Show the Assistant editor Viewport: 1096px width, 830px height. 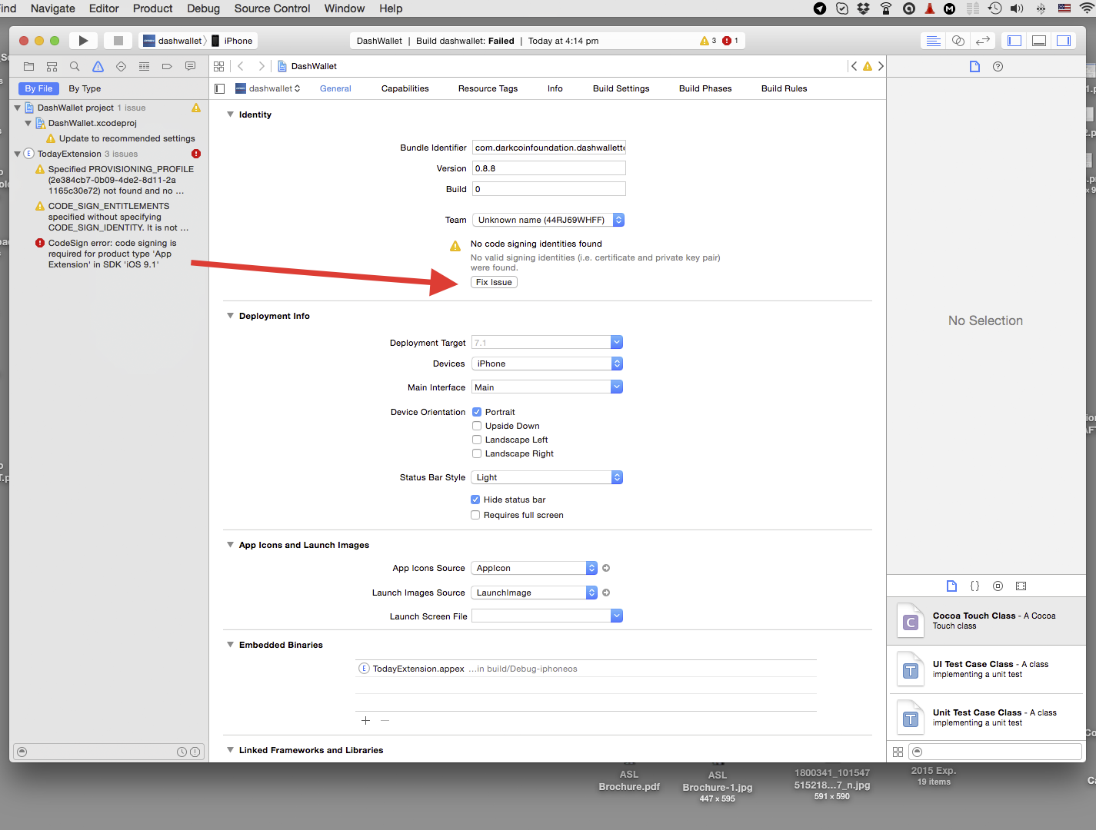(958, 41)
